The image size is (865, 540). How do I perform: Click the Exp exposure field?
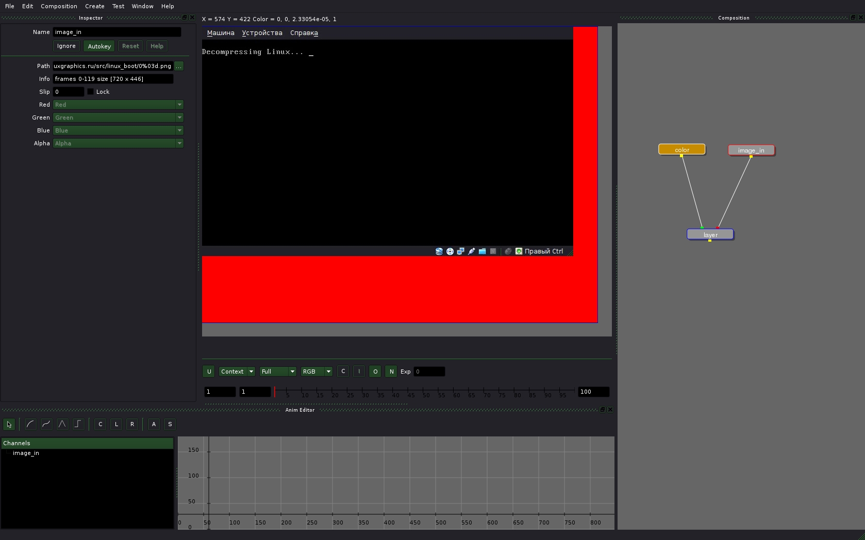[x=429, y=372]
